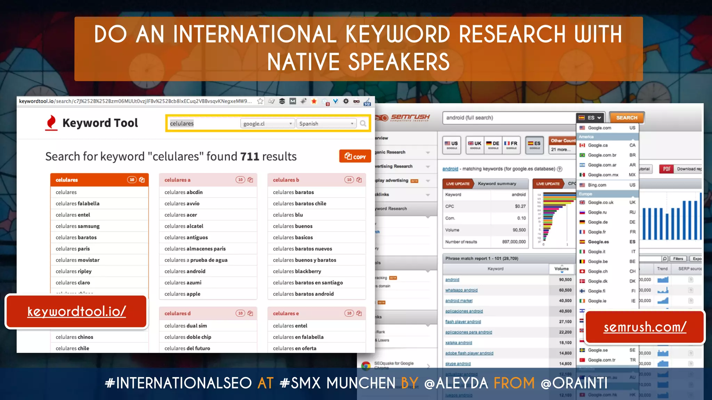
Task: Click the map extension icon next to star
Action: [x=271, y=101]
